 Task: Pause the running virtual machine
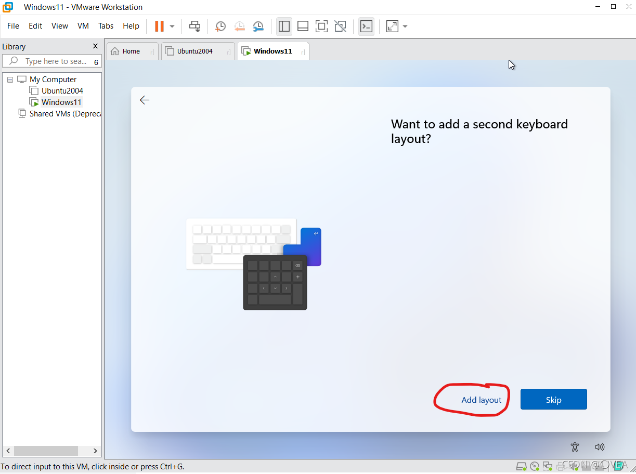(x=159, y=26)
